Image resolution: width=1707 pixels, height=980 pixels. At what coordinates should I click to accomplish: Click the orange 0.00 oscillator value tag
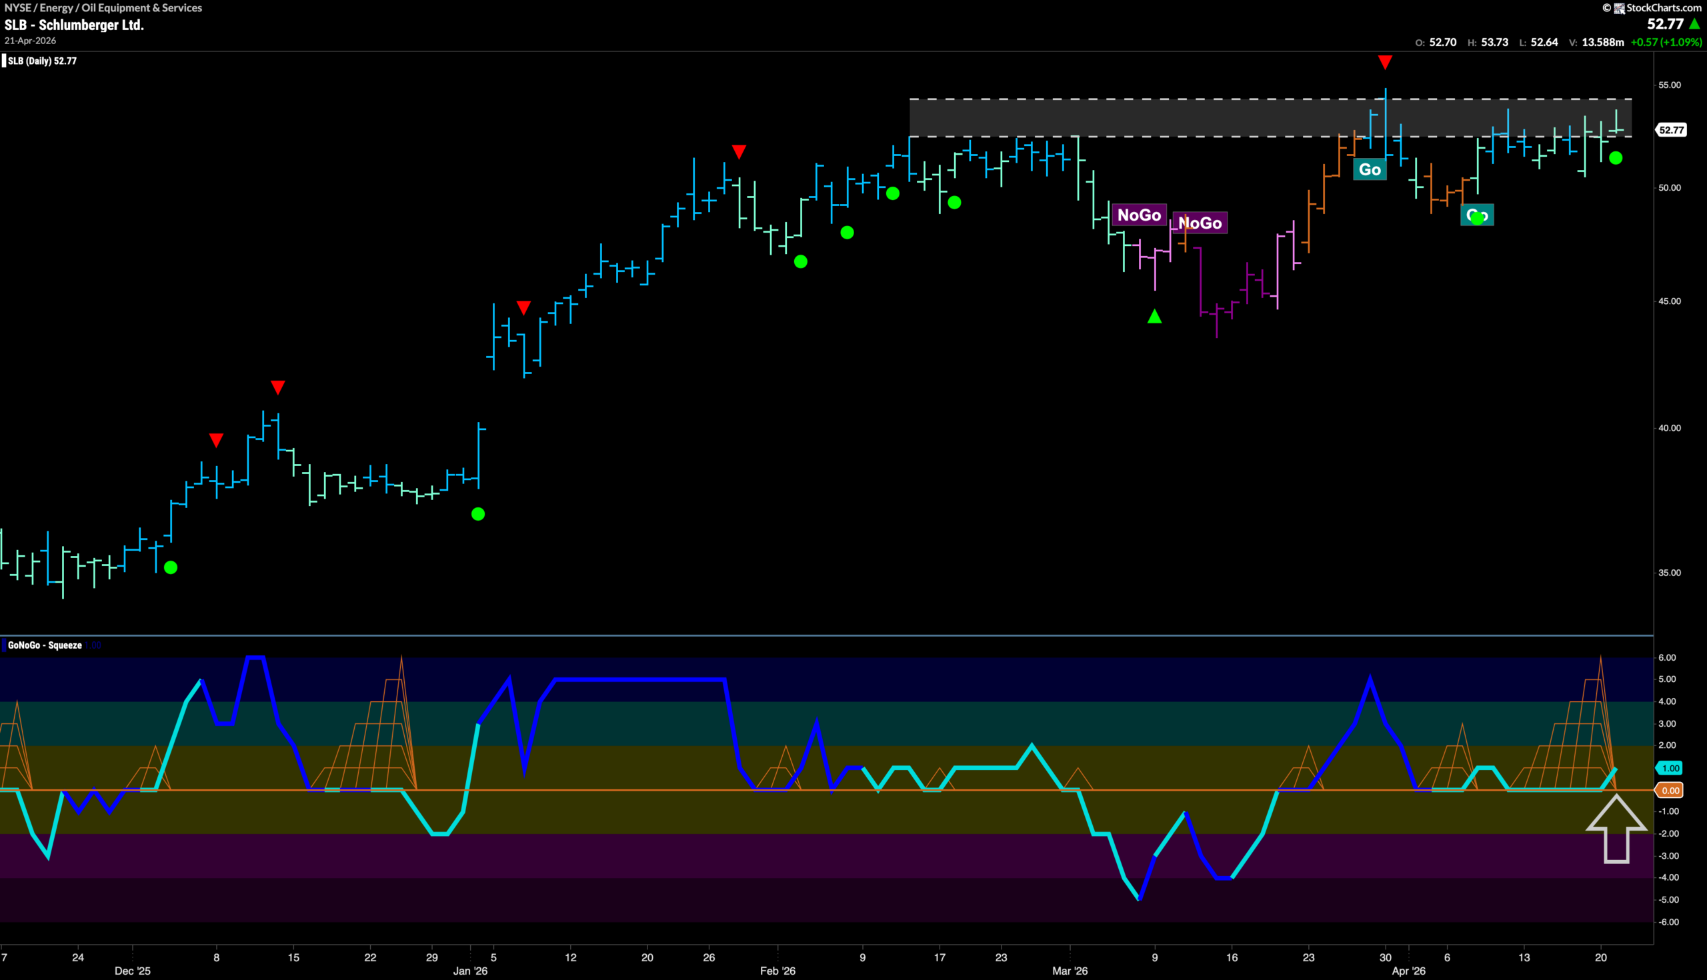pos(1670,790)
